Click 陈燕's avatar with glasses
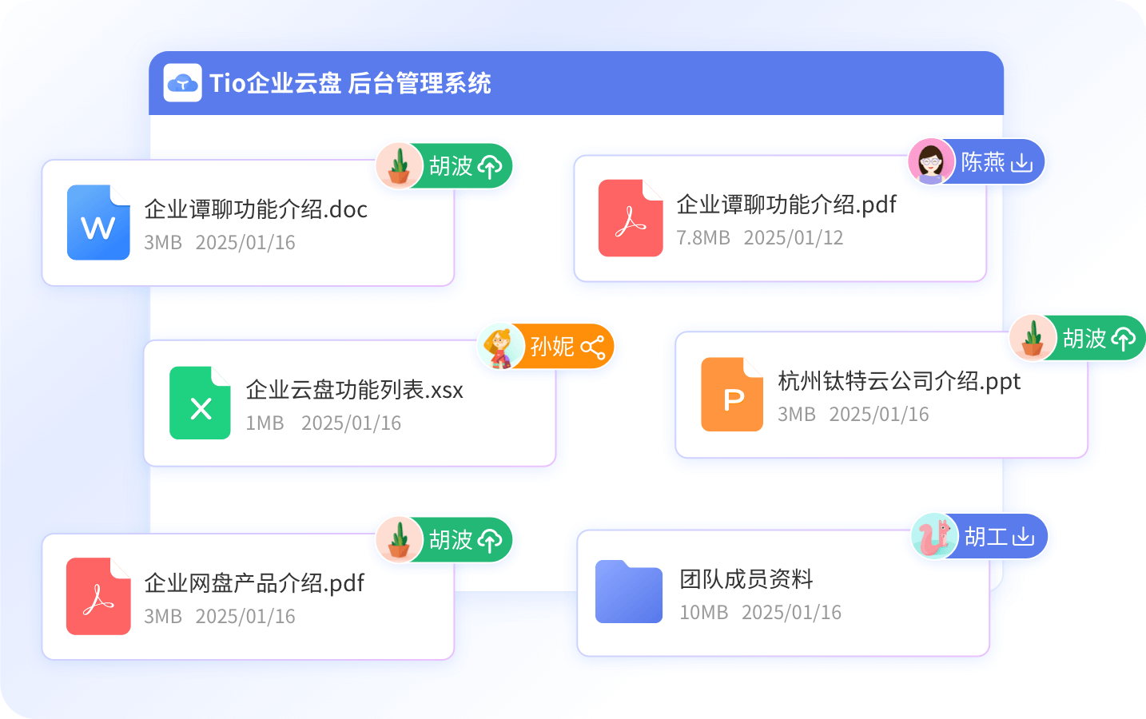Image resolution: width=1146 pixels, height=719 pixels. coord(931,161)
